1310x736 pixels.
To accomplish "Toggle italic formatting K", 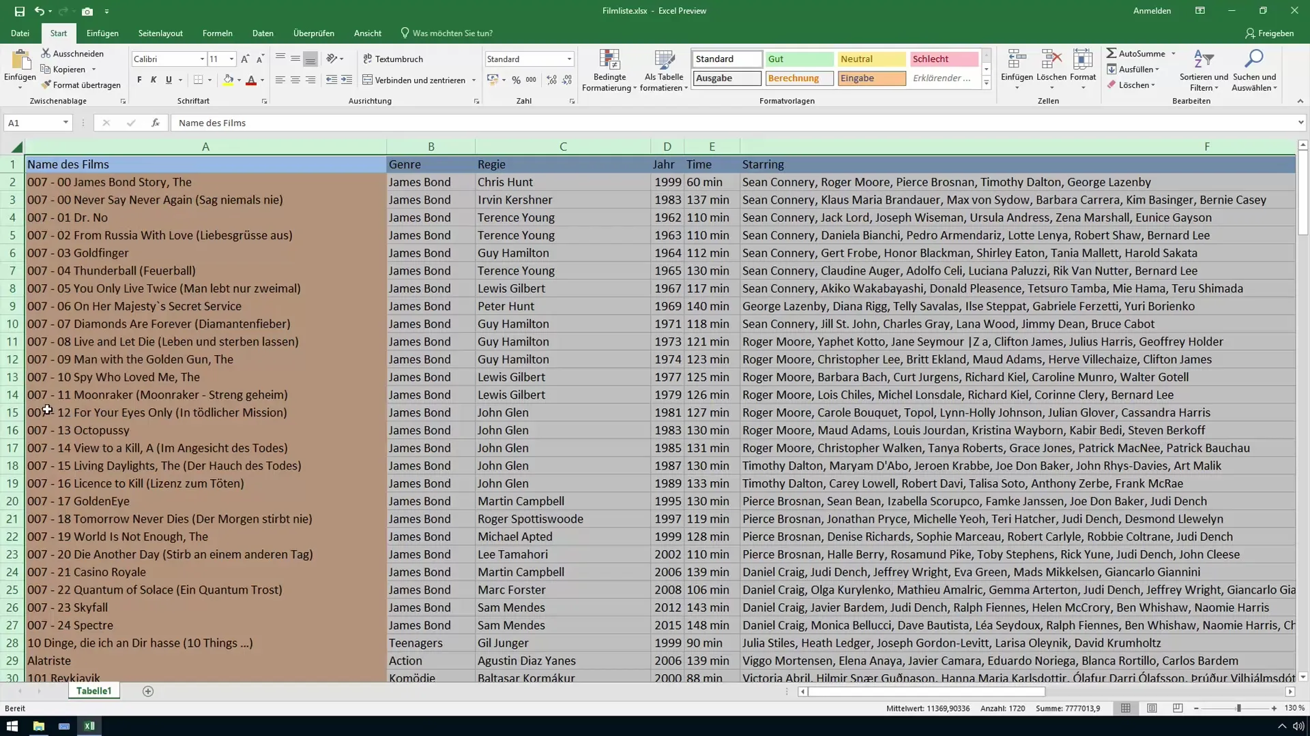I will 154,80.
